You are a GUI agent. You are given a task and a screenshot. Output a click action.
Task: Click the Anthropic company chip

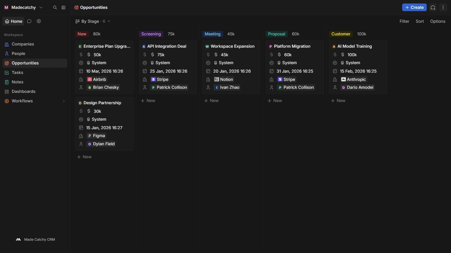click(x=353, y=79)
